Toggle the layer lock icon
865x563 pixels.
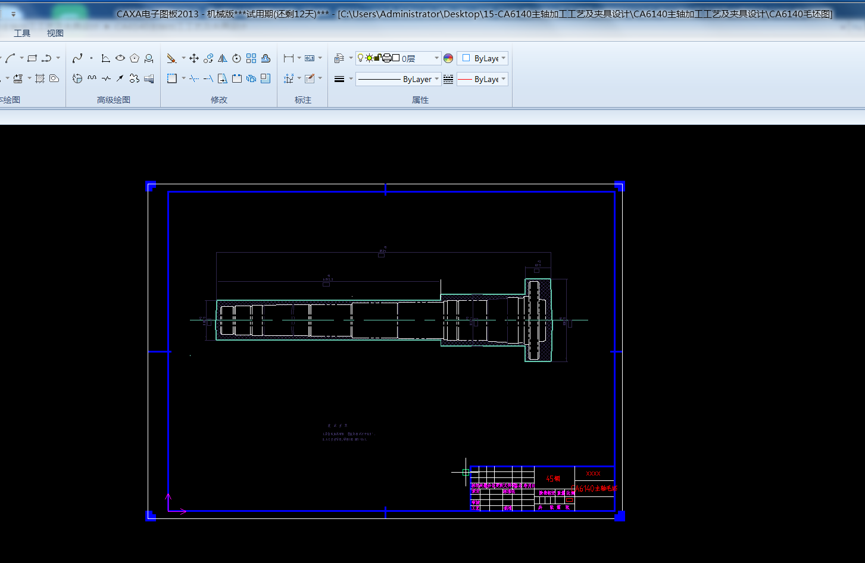coord(377,58)
